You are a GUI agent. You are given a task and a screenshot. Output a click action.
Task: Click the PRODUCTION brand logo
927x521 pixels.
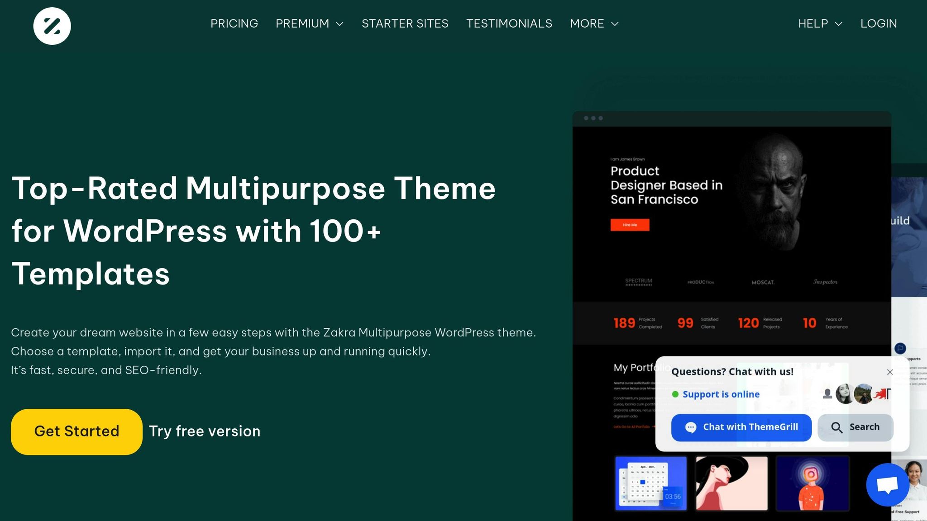click(701, 282)
